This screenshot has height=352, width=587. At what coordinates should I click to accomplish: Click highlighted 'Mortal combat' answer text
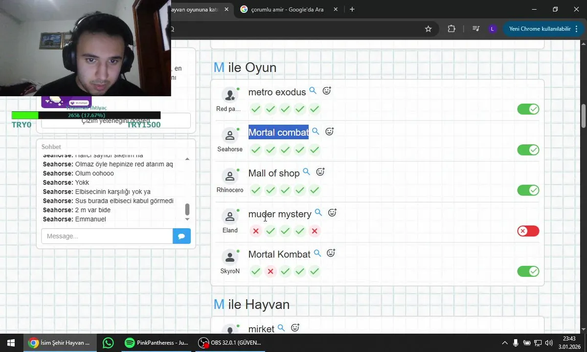pos(278,132)
